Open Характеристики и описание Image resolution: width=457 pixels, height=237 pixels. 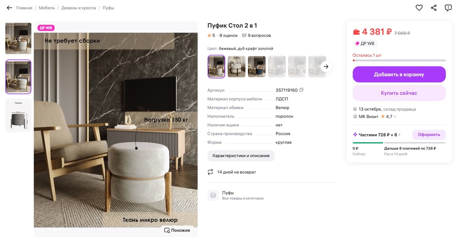(x=241, y=156)
